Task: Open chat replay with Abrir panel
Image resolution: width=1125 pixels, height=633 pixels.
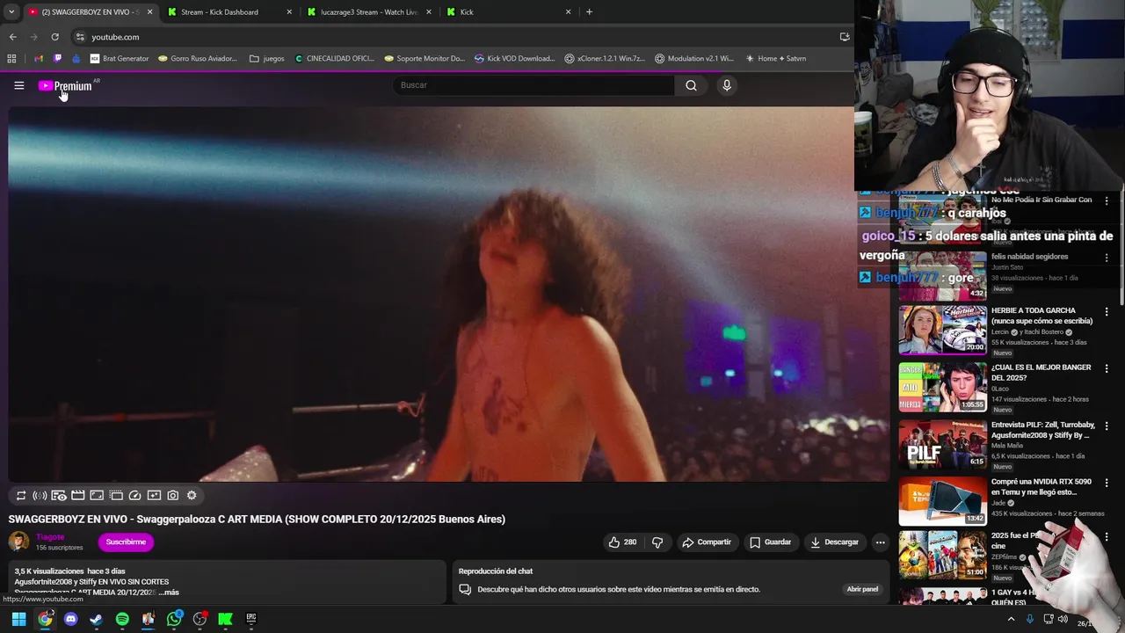Action: (862, 589)
